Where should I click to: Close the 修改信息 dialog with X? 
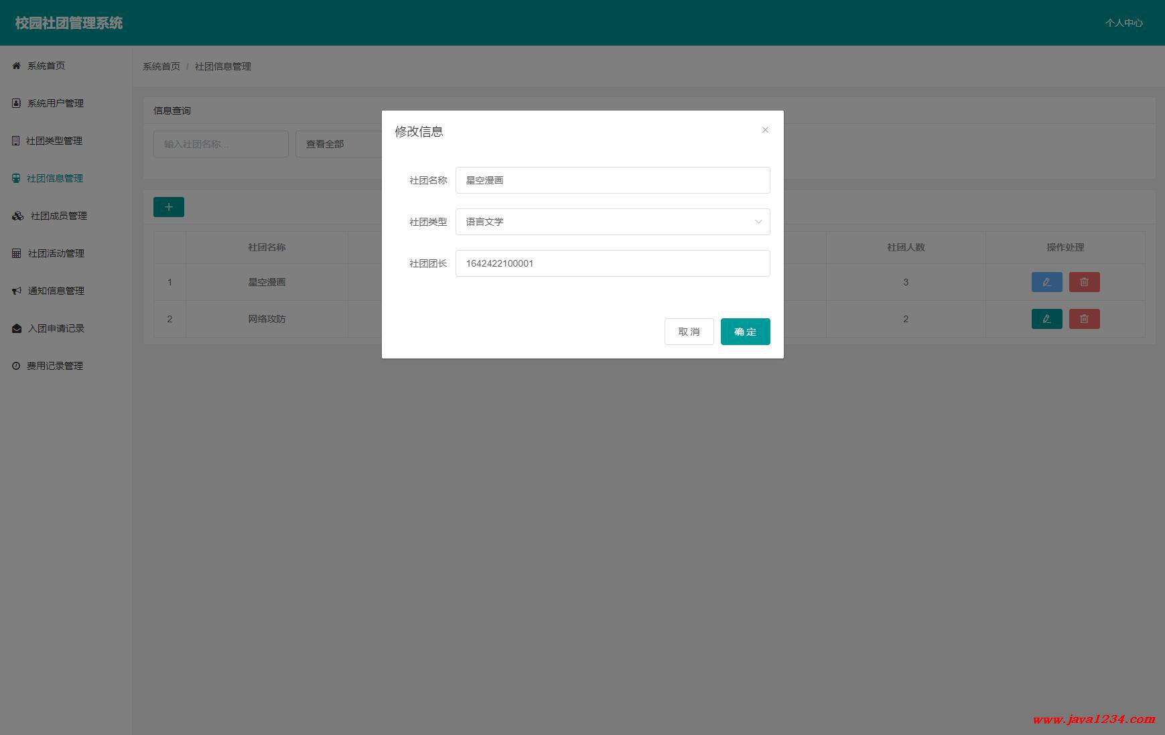point(765,130)
